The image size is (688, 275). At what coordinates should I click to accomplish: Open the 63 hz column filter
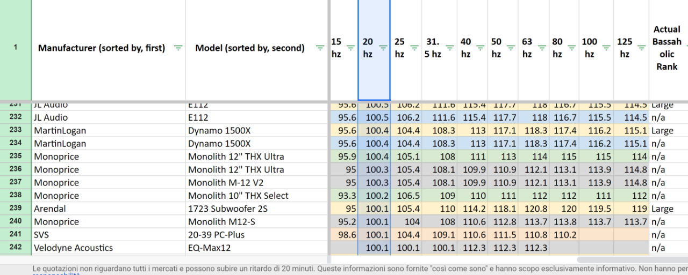click(541, 48)
